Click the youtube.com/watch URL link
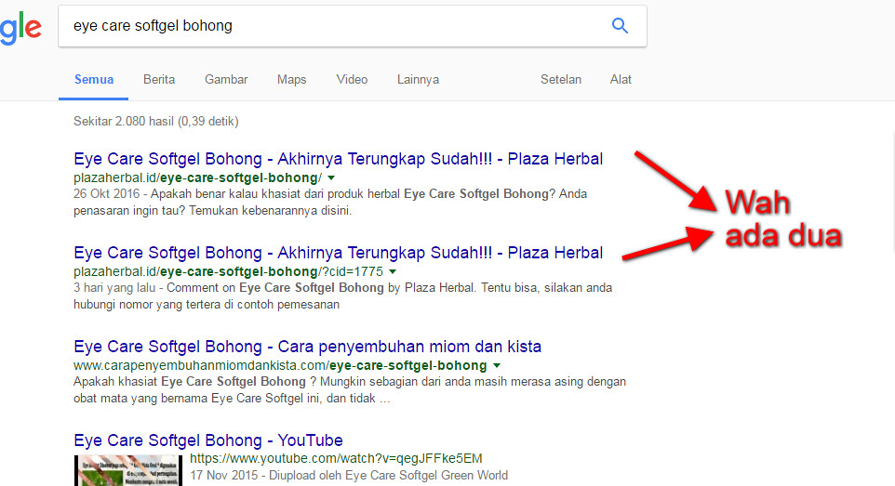Image resolution: width=895 pixels, height=486 pixels. [336, 458]
